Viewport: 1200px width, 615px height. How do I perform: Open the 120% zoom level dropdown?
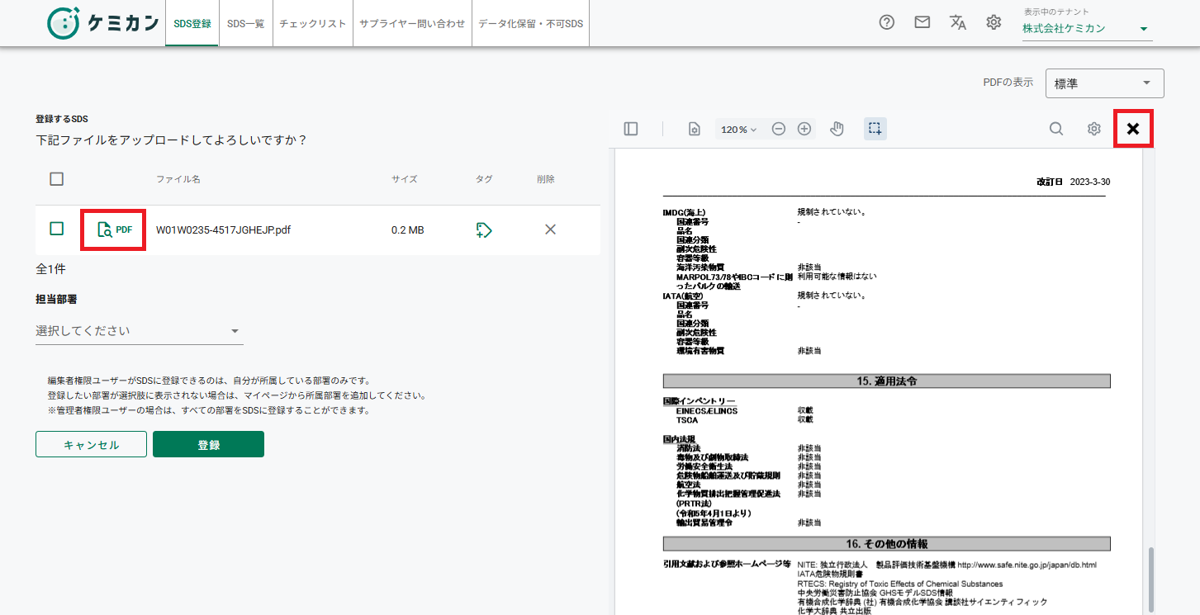pos(738,130)
